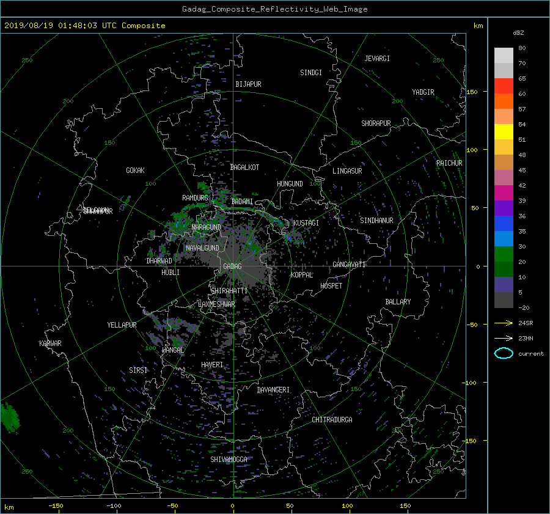The width and height of the screenshot is (550, 514).
Task: Click the 'KOPPAL' city label
Action: 302,275
